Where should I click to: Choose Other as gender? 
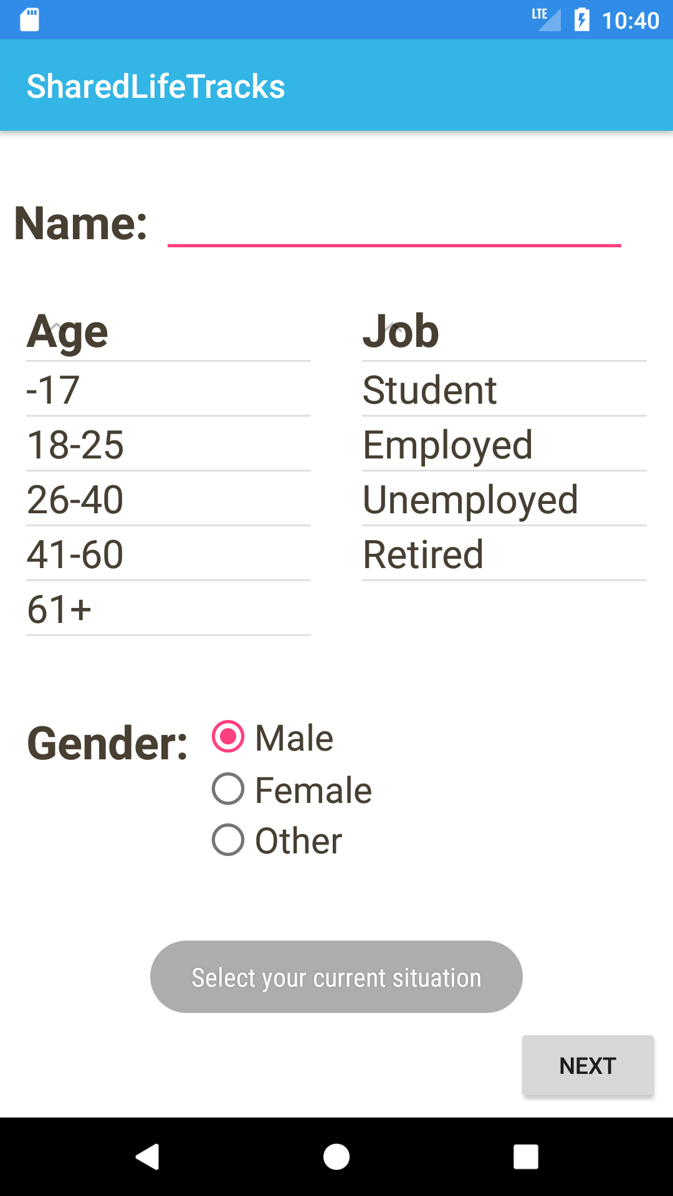click(228, 840)
